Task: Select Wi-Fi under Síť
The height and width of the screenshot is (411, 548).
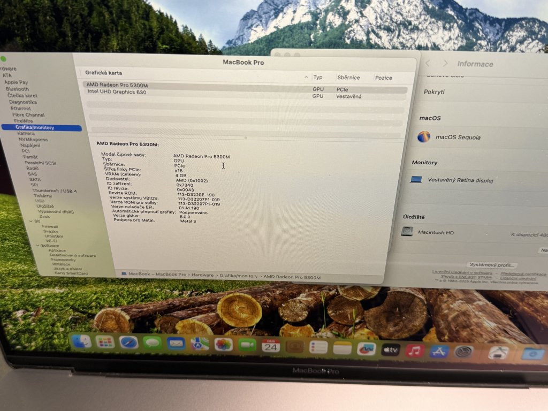Action: pyautogui.click(x=51, y=241)
